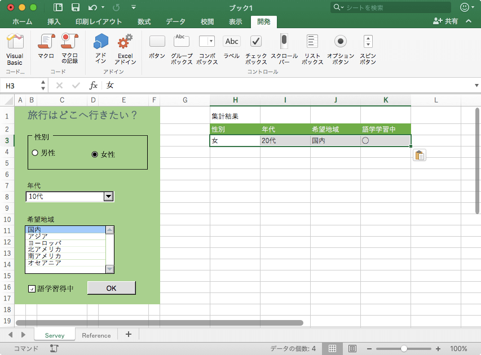Viewport: 481px width, 355px height.
Task: Open the 印刷レイアウト ribbon tab
Action: coord(99,21)
